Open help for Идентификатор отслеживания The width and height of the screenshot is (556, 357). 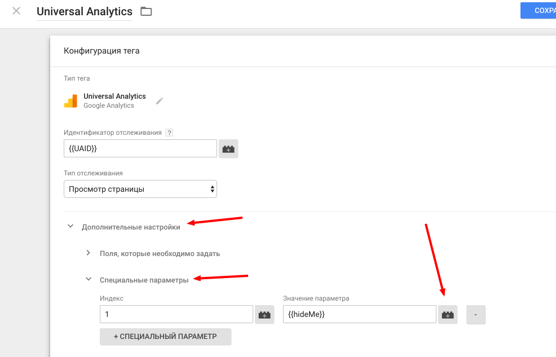point(169,133)
